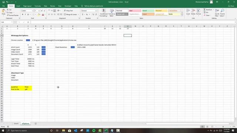Switch to the Insert ribbon tab
Image resolution: width=237 pixels, height=133 pixels.
coord(18,6)
